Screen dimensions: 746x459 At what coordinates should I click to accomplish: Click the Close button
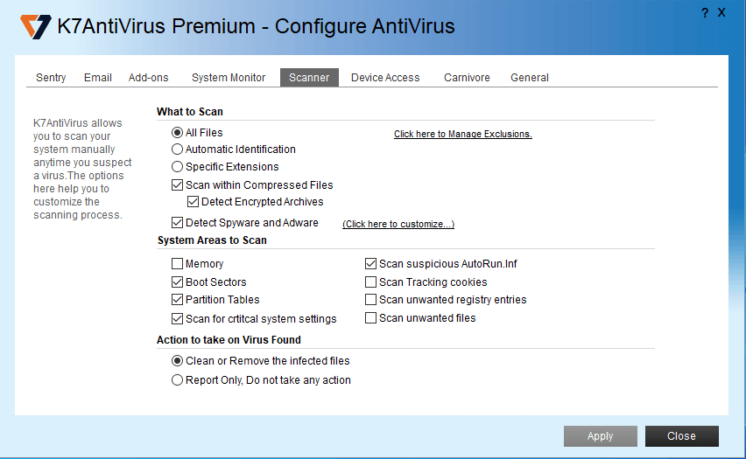tap(681, 436)
